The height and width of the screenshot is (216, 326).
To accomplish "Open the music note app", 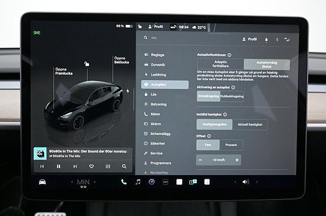I will point(138,182).
